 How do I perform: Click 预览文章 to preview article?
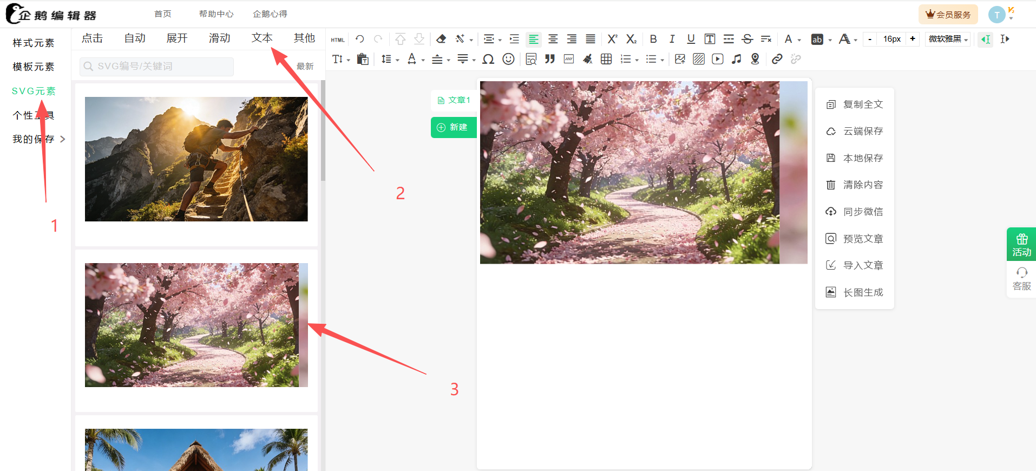click(862, 239)
